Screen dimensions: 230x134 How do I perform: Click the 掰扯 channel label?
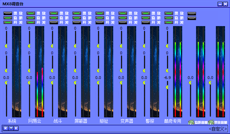point(104,121)
